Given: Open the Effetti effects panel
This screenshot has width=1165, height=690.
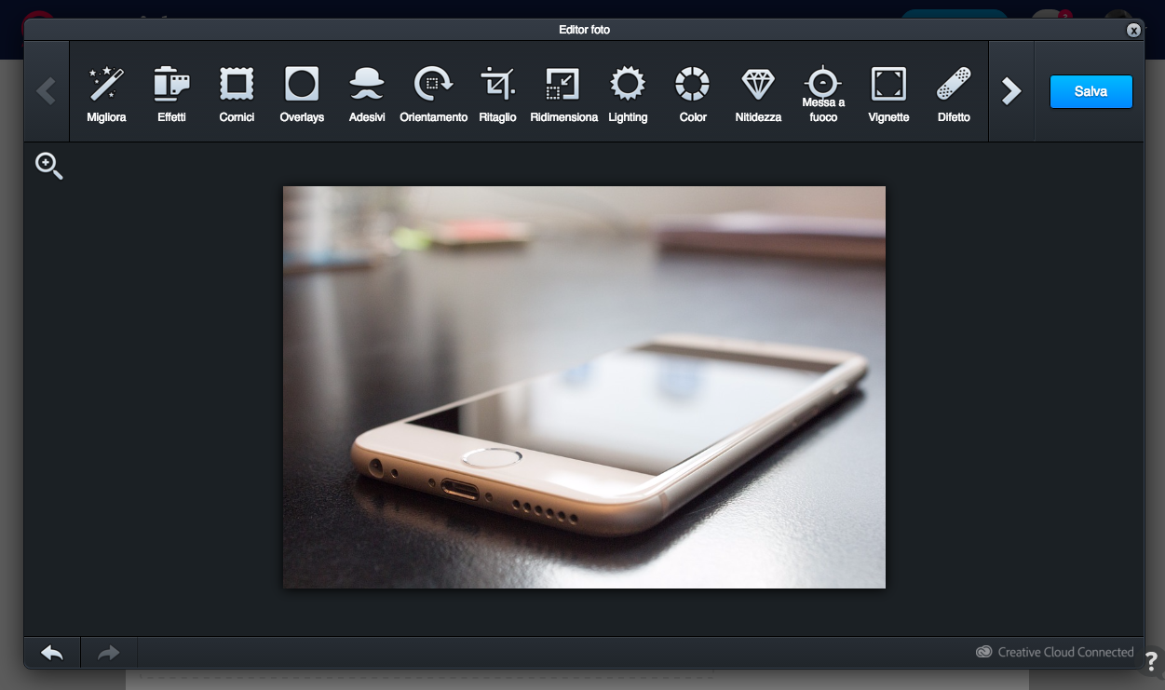Looking at the screenshot, I should (171, 91).
